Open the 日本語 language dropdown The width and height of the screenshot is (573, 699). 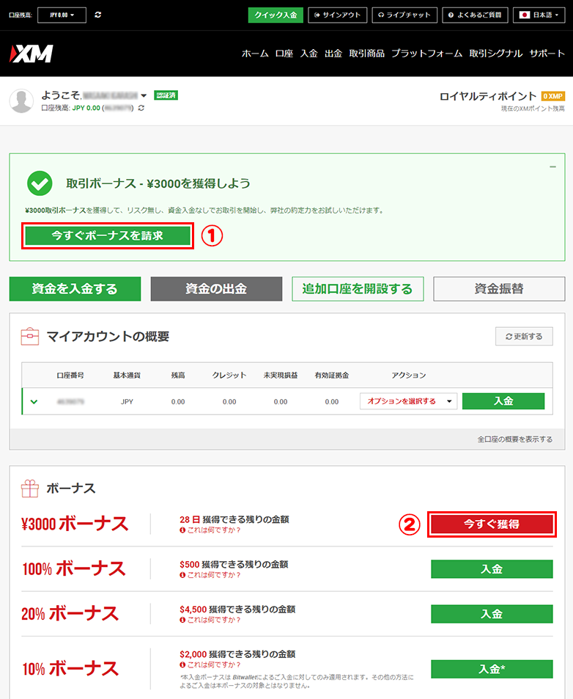coord(539,15)
